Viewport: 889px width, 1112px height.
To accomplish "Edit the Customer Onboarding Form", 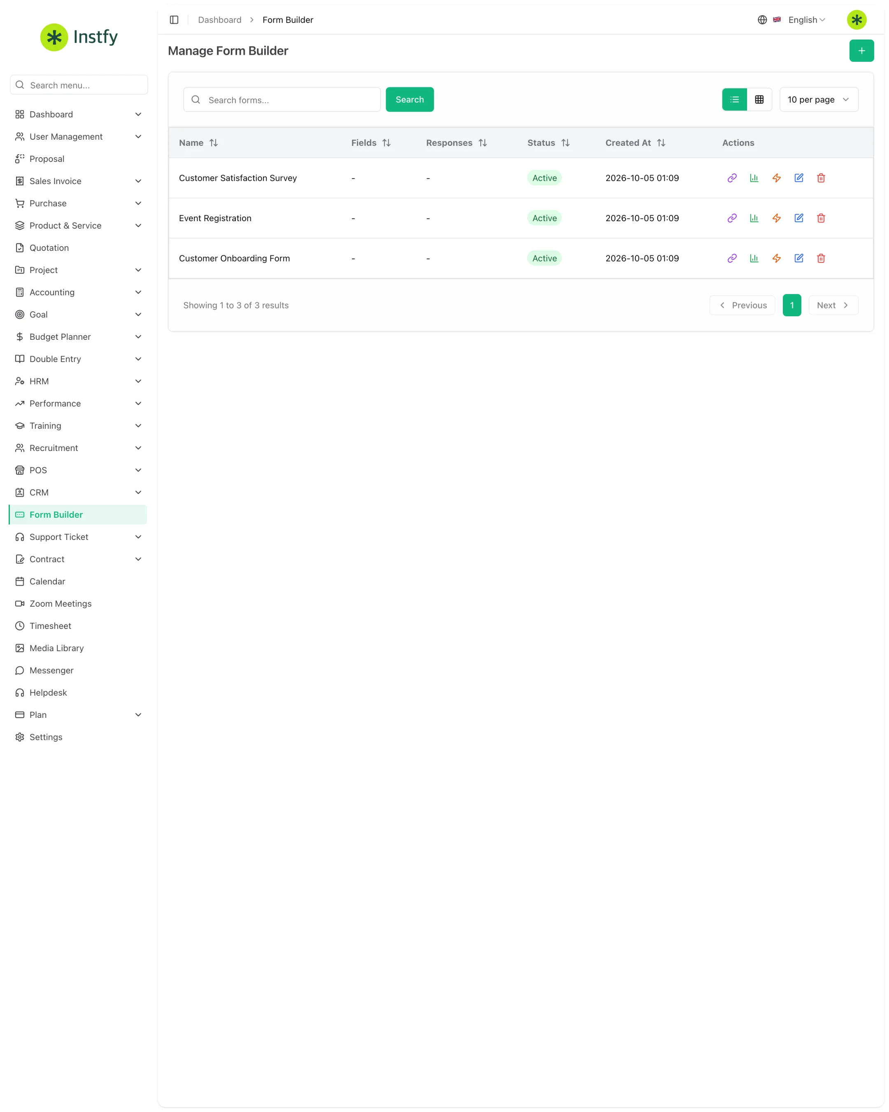I will click(x=799, y=258).
